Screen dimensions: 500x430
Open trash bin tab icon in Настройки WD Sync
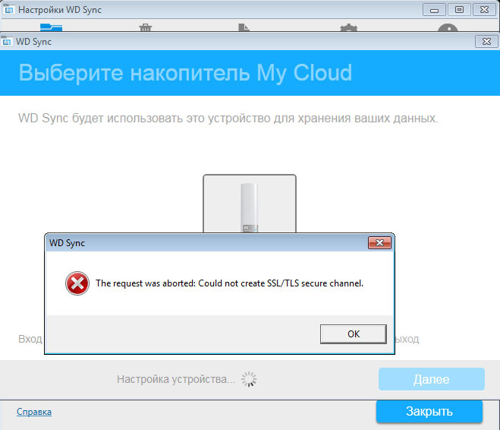coord(146,27)
